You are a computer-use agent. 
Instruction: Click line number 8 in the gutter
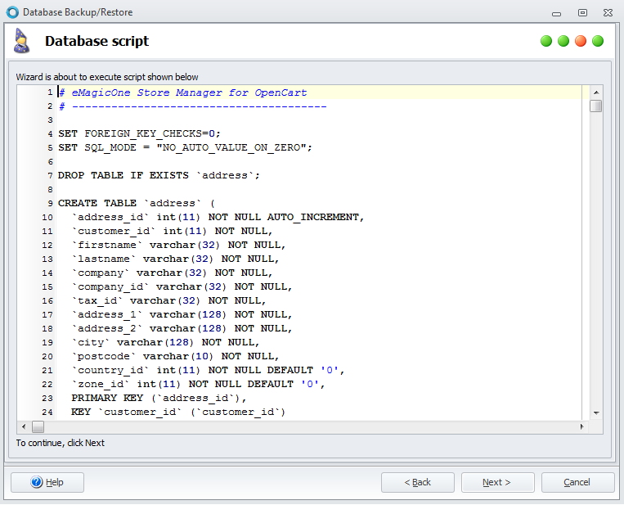click(50, 190)
